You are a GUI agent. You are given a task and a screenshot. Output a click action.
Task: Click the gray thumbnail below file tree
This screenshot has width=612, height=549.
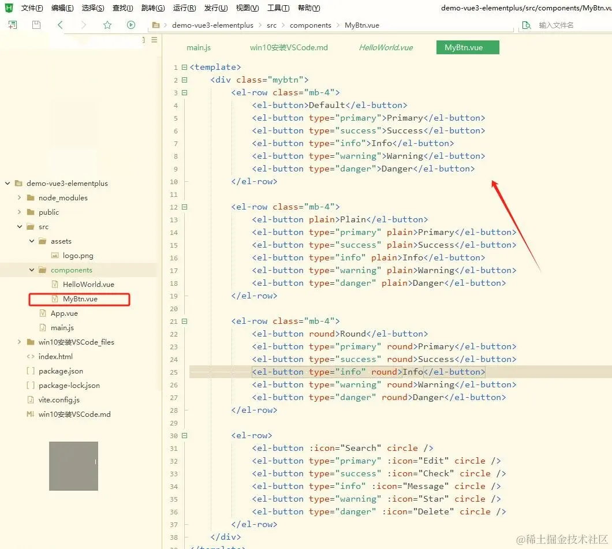click(73, 466)
